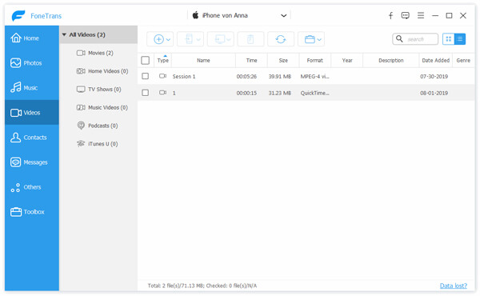Sort by the Type column header

[163, 60]
